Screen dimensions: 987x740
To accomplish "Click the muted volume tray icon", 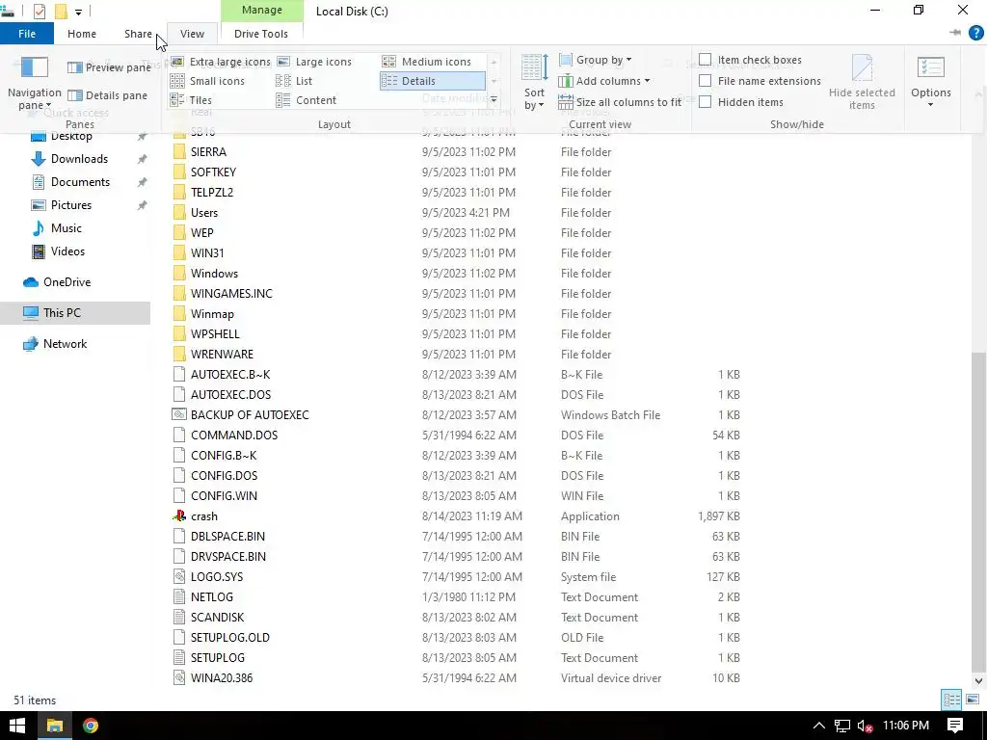I will [x=865, y=727].
